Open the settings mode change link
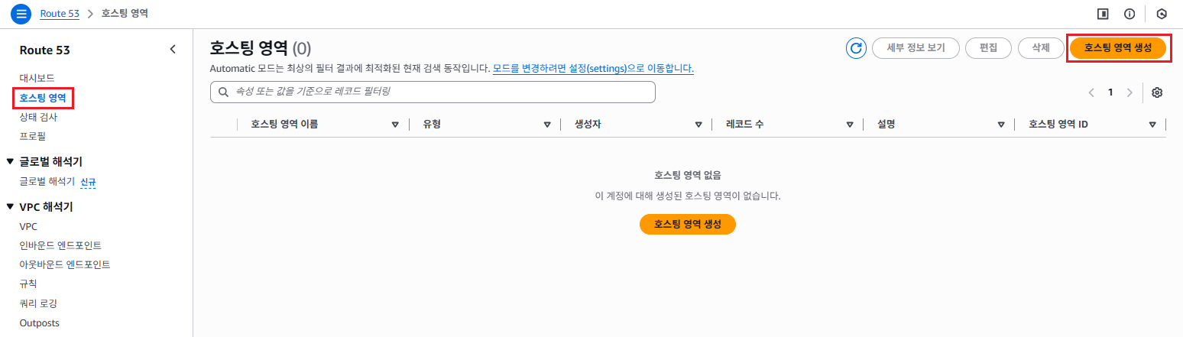This screenshot has height=337, width=1183. pyautogui.click(x=593, y=69)
